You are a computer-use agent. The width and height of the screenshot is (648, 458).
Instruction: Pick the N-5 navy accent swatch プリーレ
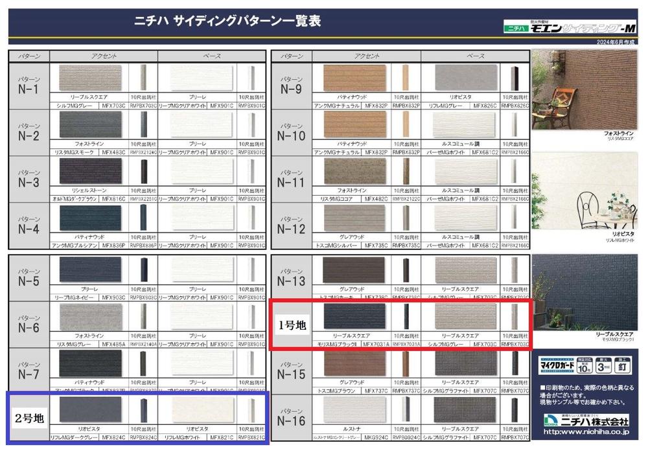click(x=91, y=269)
